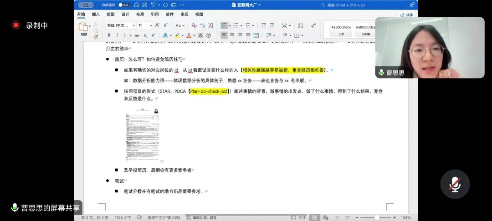Toggle Bold formatting
The height and width of the screenshot is (221, 492).
coord(109,35)
